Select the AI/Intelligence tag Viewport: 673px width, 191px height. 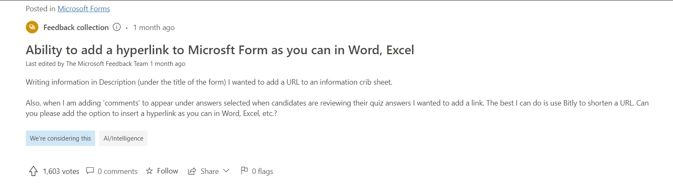pos(123,138)
